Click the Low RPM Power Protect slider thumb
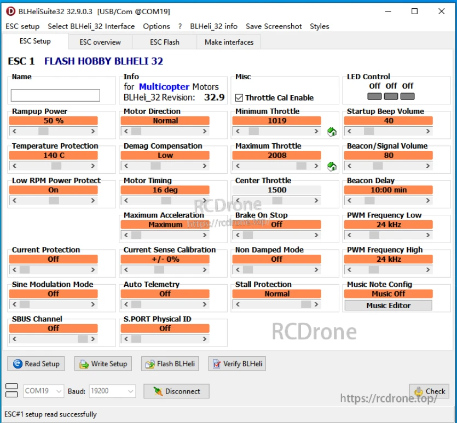 54,201
